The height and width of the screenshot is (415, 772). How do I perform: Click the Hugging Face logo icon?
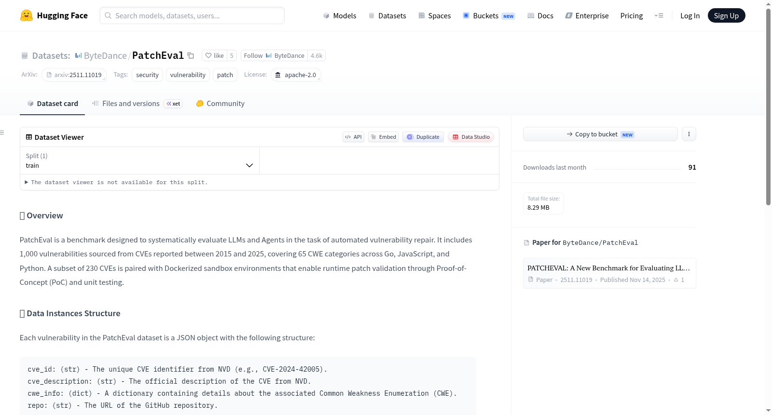(x=27, y=15)
